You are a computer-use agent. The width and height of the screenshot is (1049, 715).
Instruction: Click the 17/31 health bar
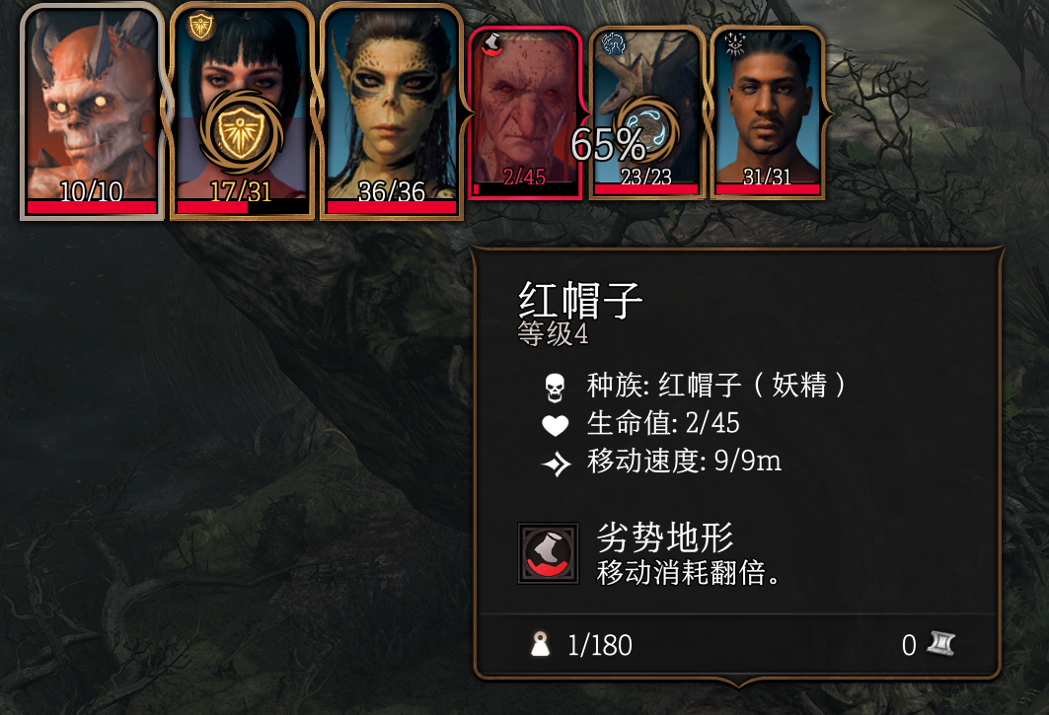pyautogui.click(x=242, y=207)
